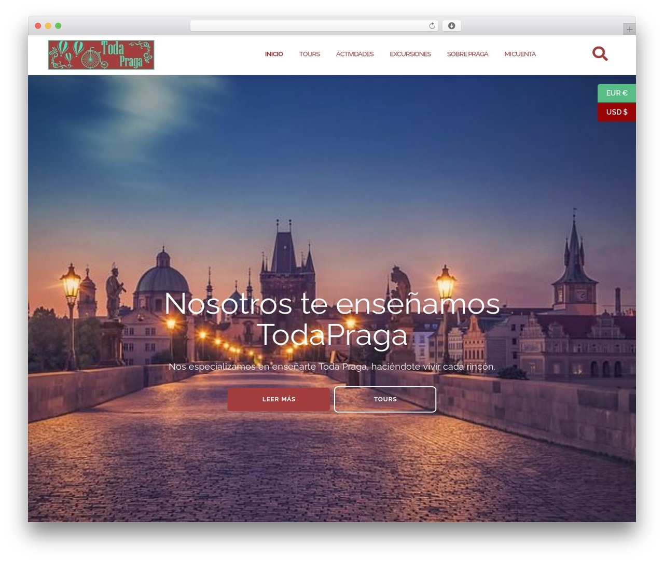664x562 pixels.
Task: Open the ACTIVIDADES menu item
Action: [x=355, y=54]
